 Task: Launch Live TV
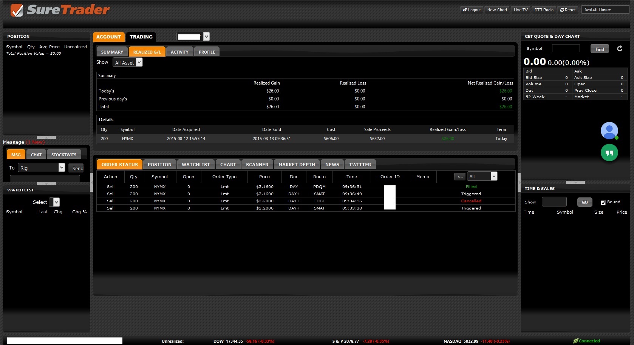(521, 10)
